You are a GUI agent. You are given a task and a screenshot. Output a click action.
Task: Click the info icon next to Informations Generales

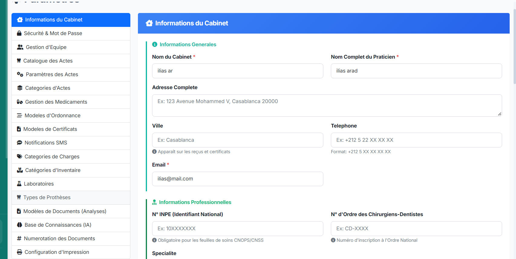pos(155,44)
